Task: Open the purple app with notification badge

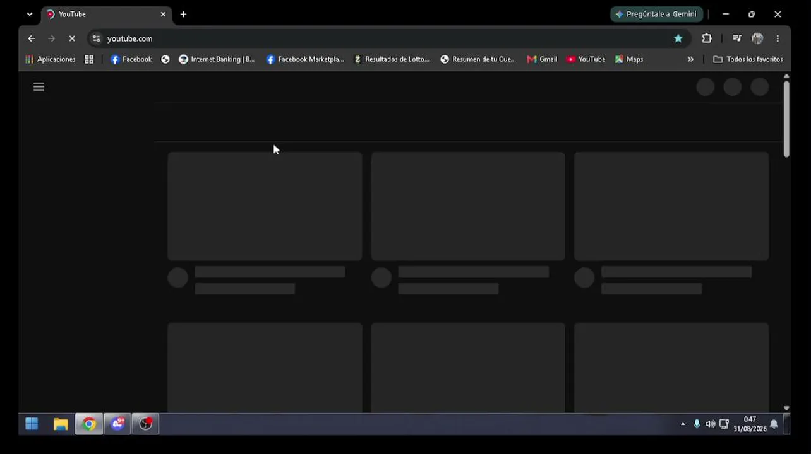Action: (x=117, y=424)
